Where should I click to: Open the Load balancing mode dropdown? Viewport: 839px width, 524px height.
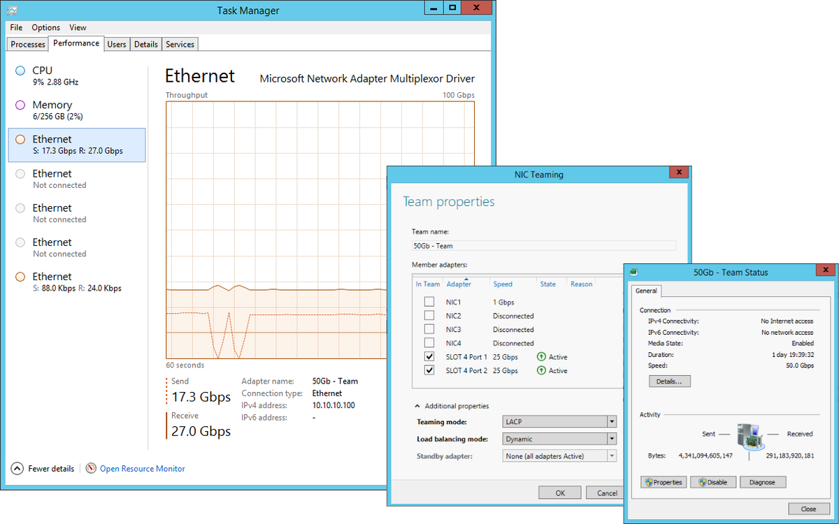[610, 438]
